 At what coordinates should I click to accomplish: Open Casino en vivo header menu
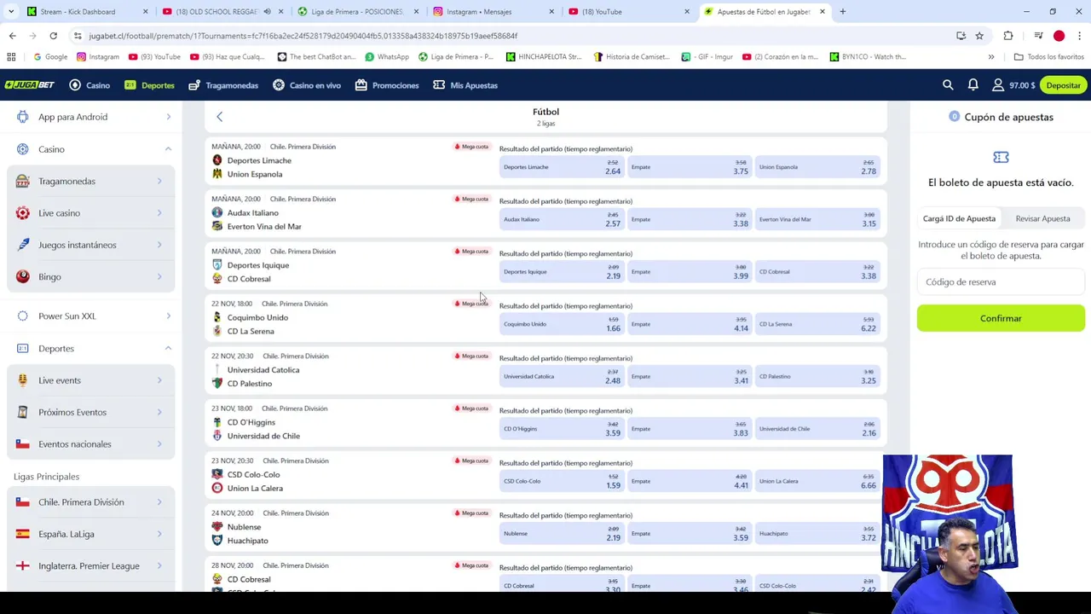point(307,85)
